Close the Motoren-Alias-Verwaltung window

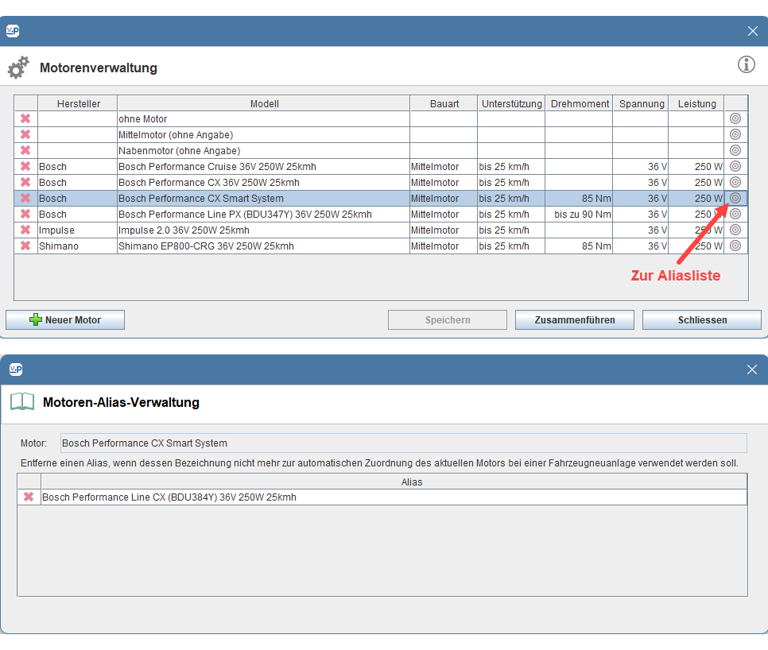[752, 369]
